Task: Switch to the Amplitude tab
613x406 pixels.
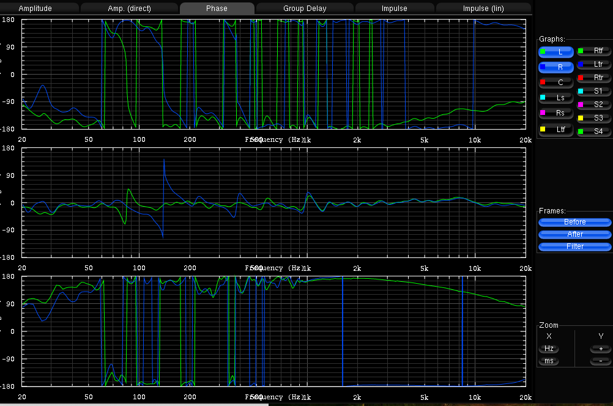Action: click(35, 9)
